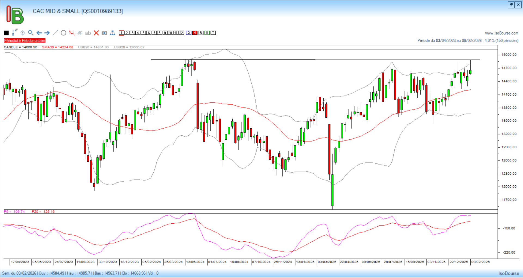The height and width of the screenshot is (278, 523).
Task: Select chart layout number 2
Action: pos(127,33)
